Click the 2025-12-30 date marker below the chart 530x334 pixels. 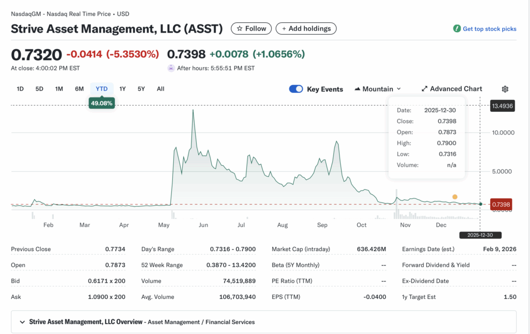(x=480, y=235)
